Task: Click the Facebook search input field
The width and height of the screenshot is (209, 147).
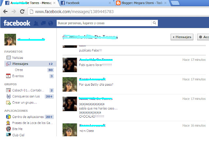Action: pyautogui.click(x=104, y=23)
